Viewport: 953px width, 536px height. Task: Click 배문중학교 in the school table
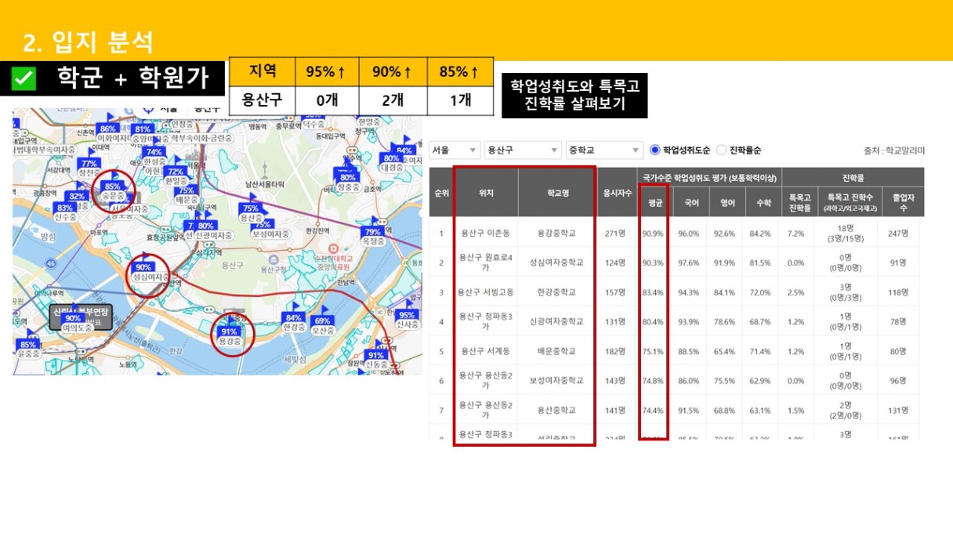(556, 351)
